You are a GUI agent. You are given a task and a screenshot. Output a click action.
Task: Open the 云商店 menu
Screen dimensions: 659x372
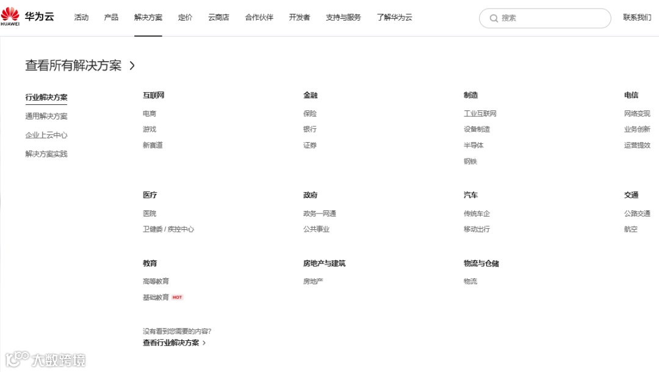pos(219,17)
